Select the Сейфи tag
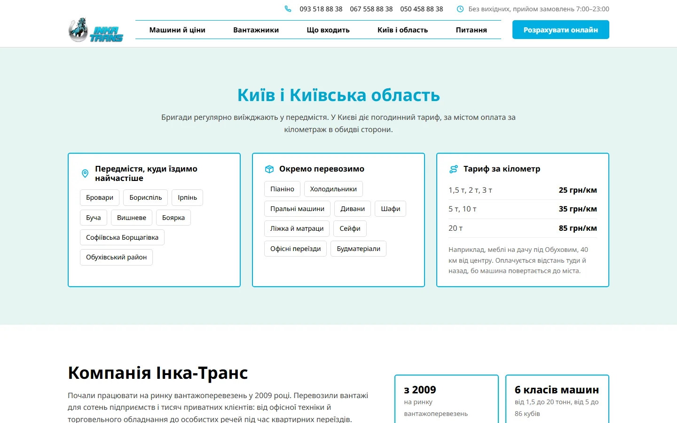 [350, 228]
